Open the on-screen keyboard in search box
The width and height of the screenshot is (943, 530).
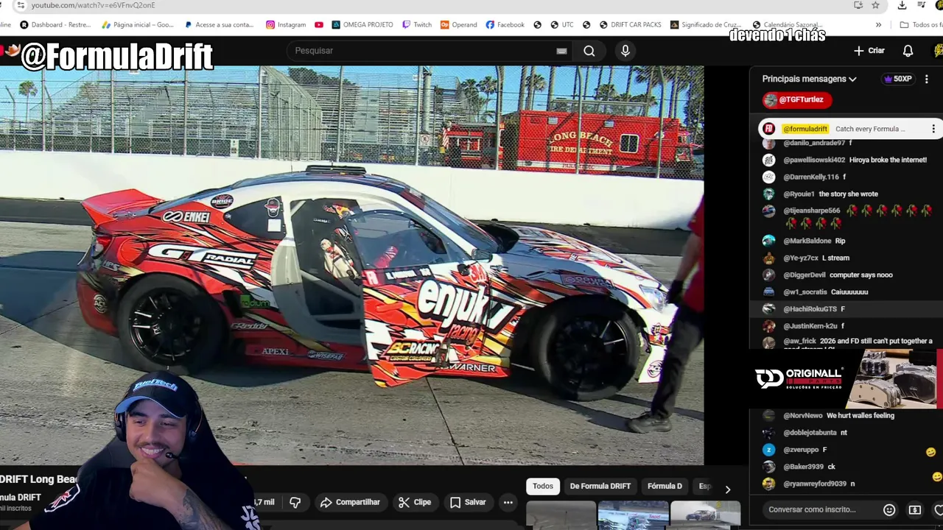561,51
